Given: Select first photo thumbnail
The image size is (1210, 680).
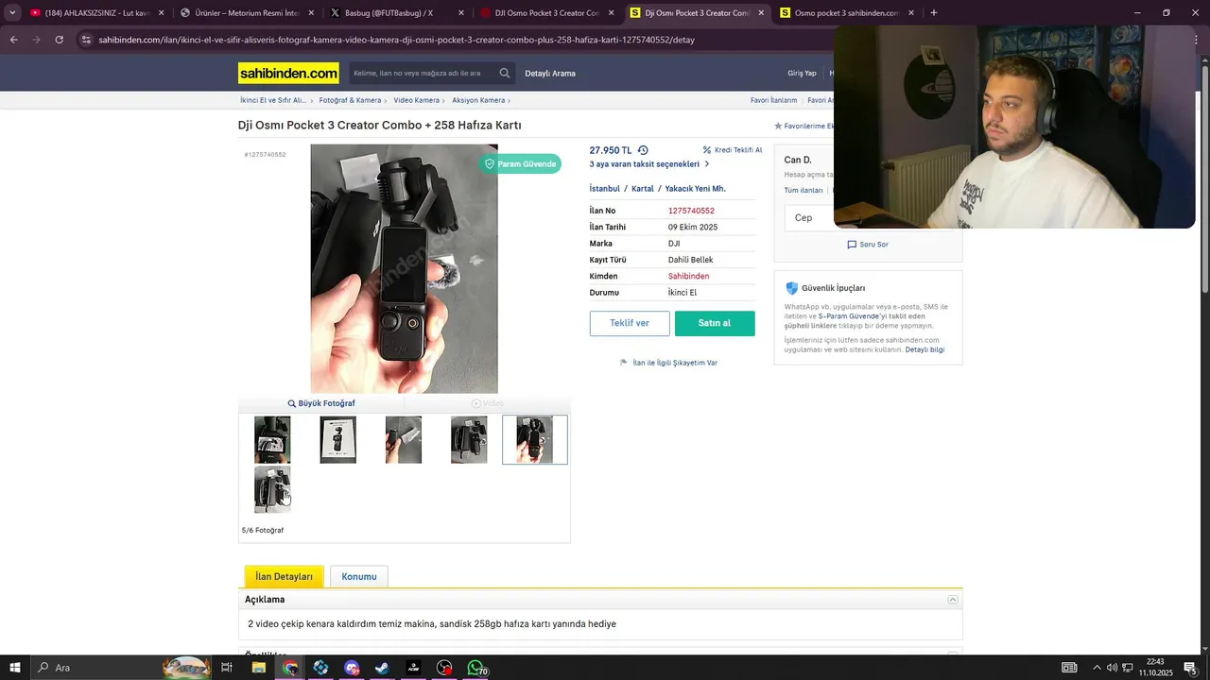Looking at the screenshot, I should (272, 440).
